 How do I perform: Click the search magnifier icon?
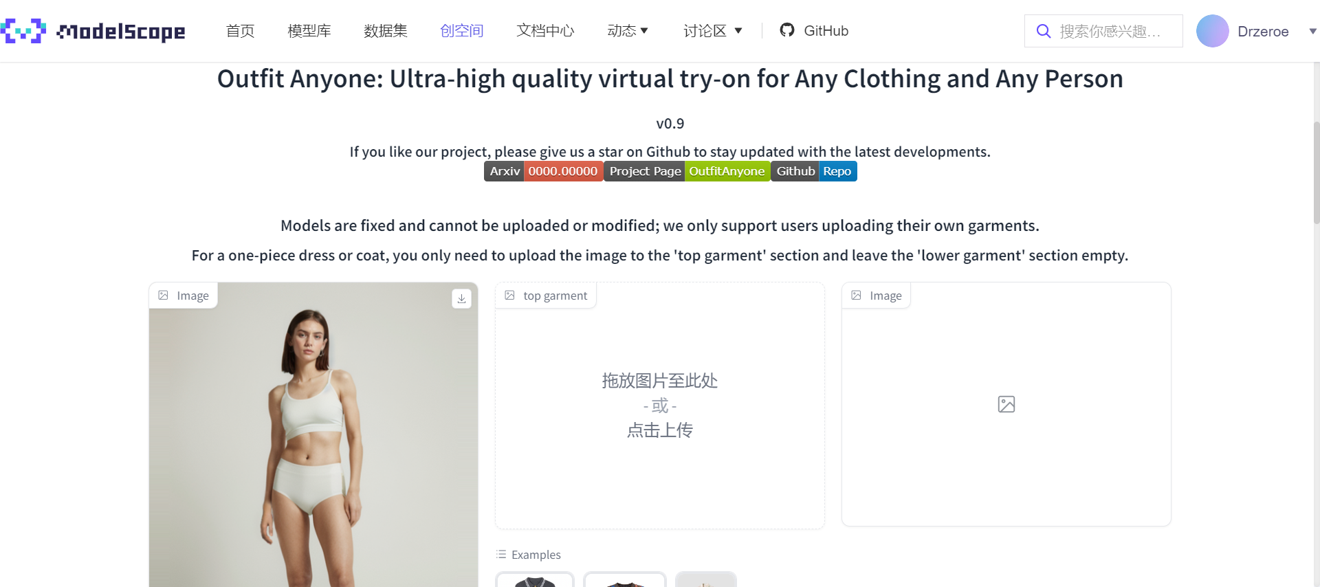pyautogui.click(x=1043, y=31)
